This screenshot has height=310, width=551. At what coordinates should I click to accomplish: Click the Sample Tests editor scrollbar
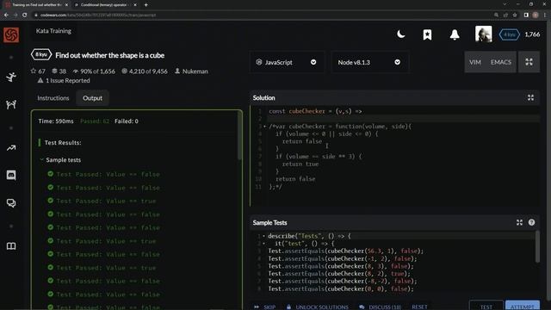(537, 247)
